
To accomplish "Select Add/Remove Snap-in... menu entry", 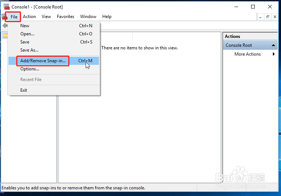I will [x=54, y=61].
